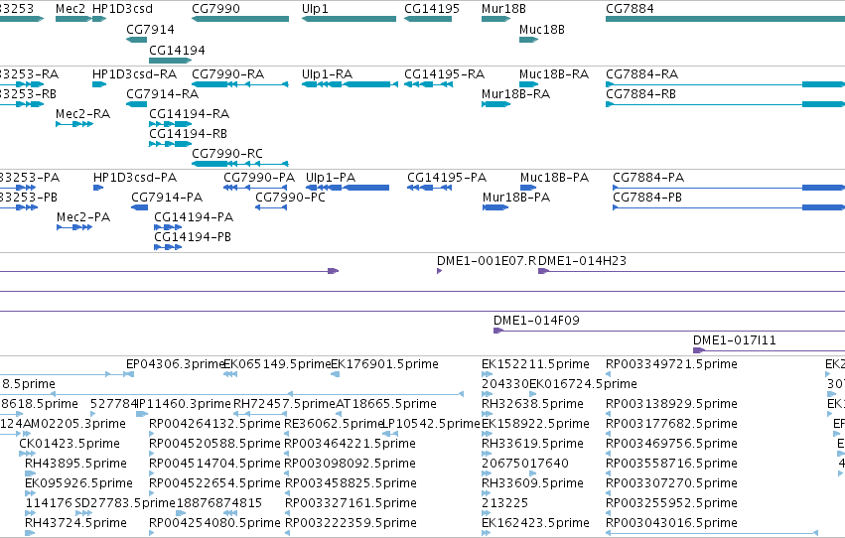
Task: Select transcript CG14194-RA
Action: pos(171,124)
